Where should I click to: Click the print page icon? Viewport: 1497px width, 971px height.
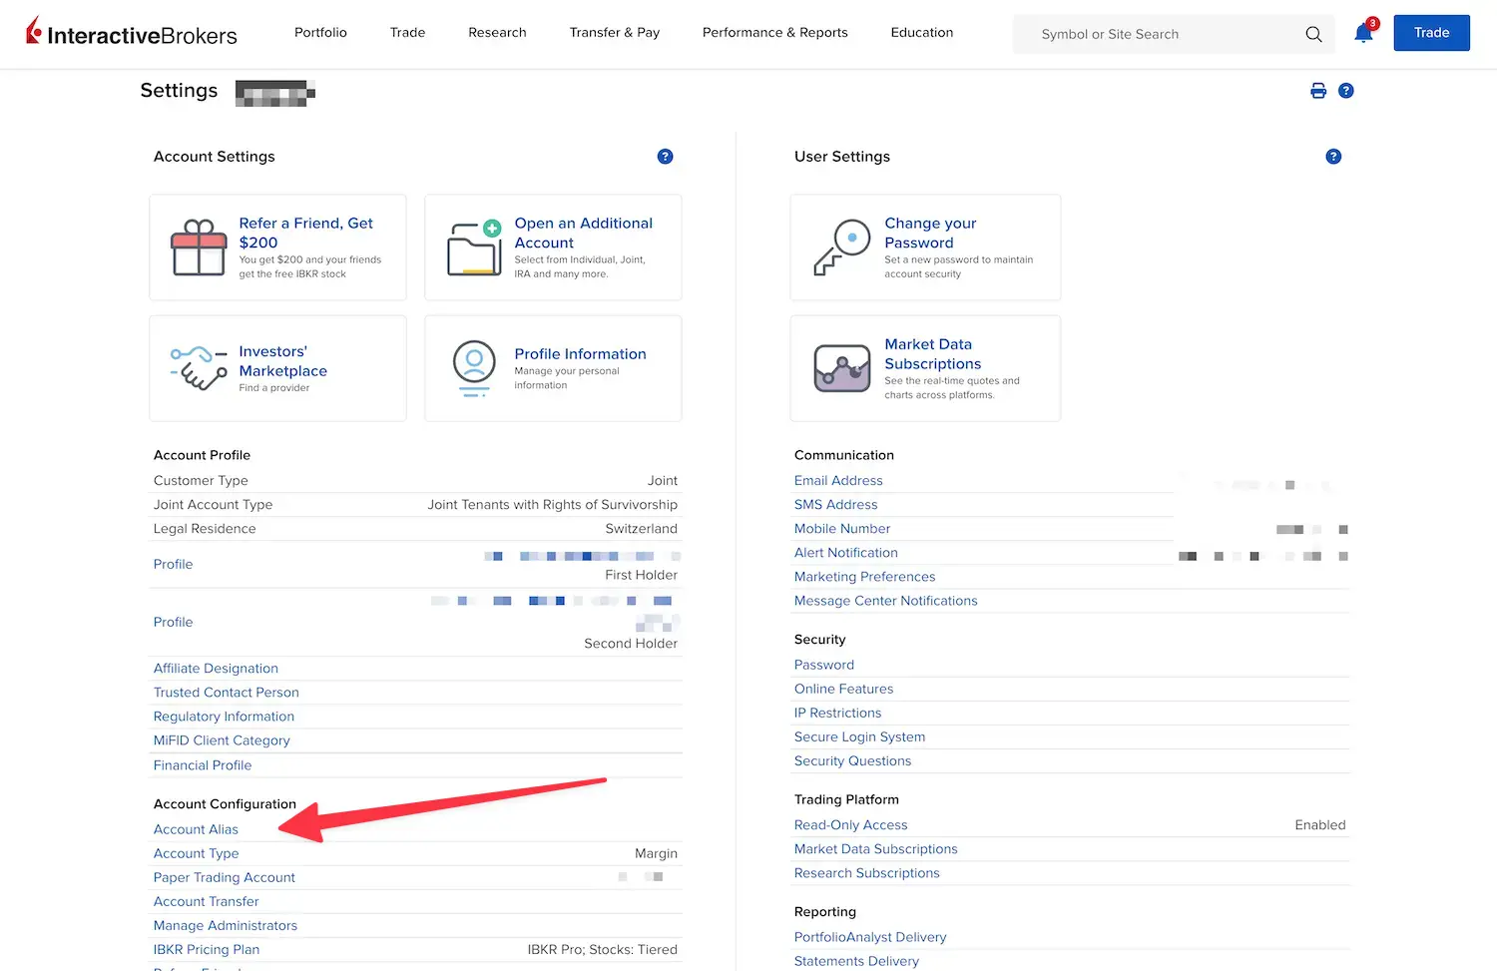point(1318,91)
